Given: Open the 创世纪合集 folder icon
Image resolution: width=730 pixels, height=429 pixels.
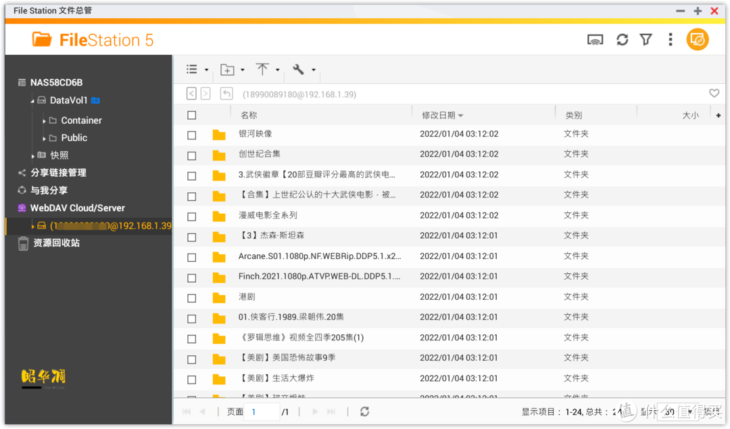Looking at the screenshot, I should point(219,155).
